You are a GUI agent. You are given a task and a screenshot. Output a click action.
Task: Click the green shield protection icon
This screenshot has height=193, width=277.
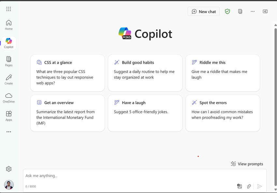coord(227,11)
